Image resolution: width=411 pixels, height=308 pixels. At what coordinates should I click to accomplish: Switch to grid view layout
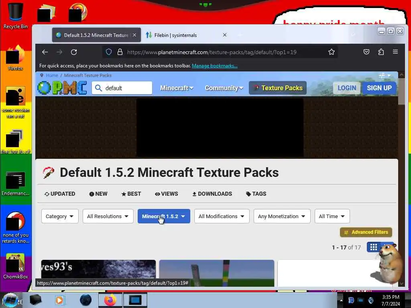coord(374,247)
